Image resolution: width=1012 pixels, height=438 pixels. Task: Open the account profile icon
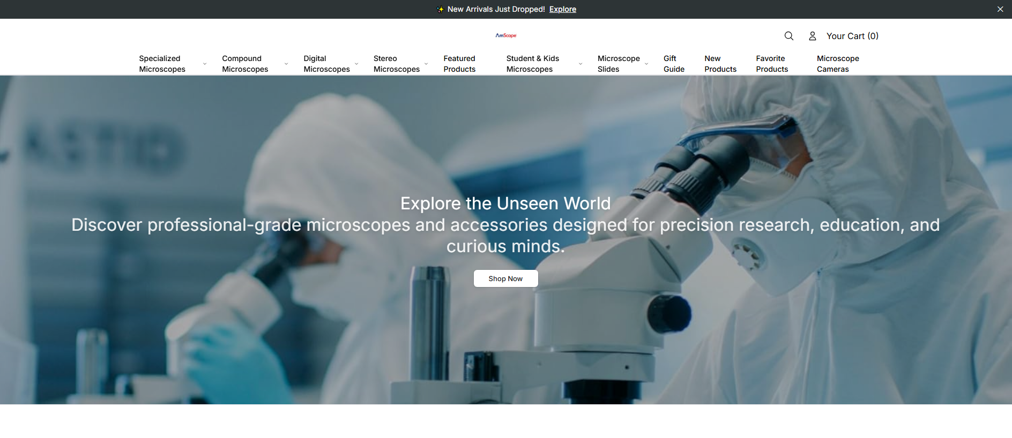pyautogui.click(x=813, y=36)
